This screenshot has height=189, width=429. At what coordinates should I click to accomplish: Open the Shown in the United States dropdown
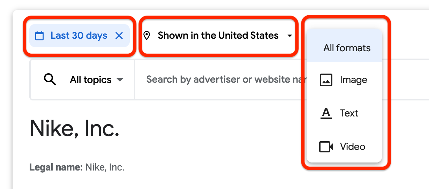pyautogui.click(x=218, y=35)
